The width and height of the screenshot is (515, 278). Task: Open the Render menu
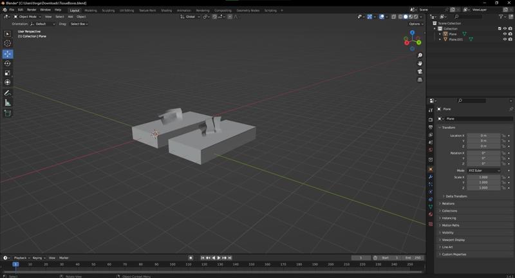[32, 10]
